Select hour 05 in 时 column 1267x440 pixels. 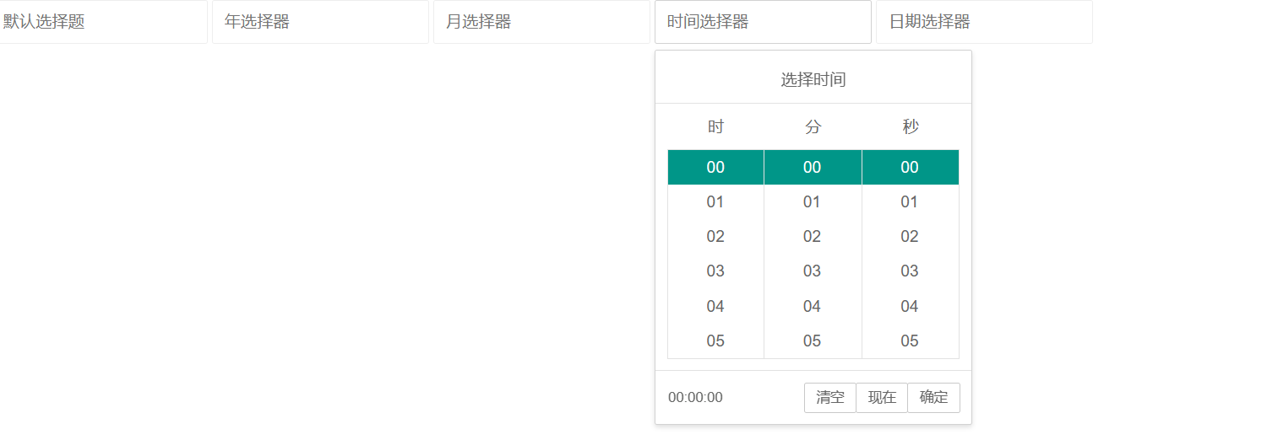tap(715, 341)
